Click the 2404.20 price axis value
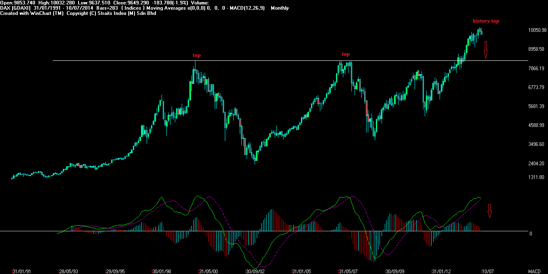This screenshot has height=274, width=548. click(x=537, y=164)
